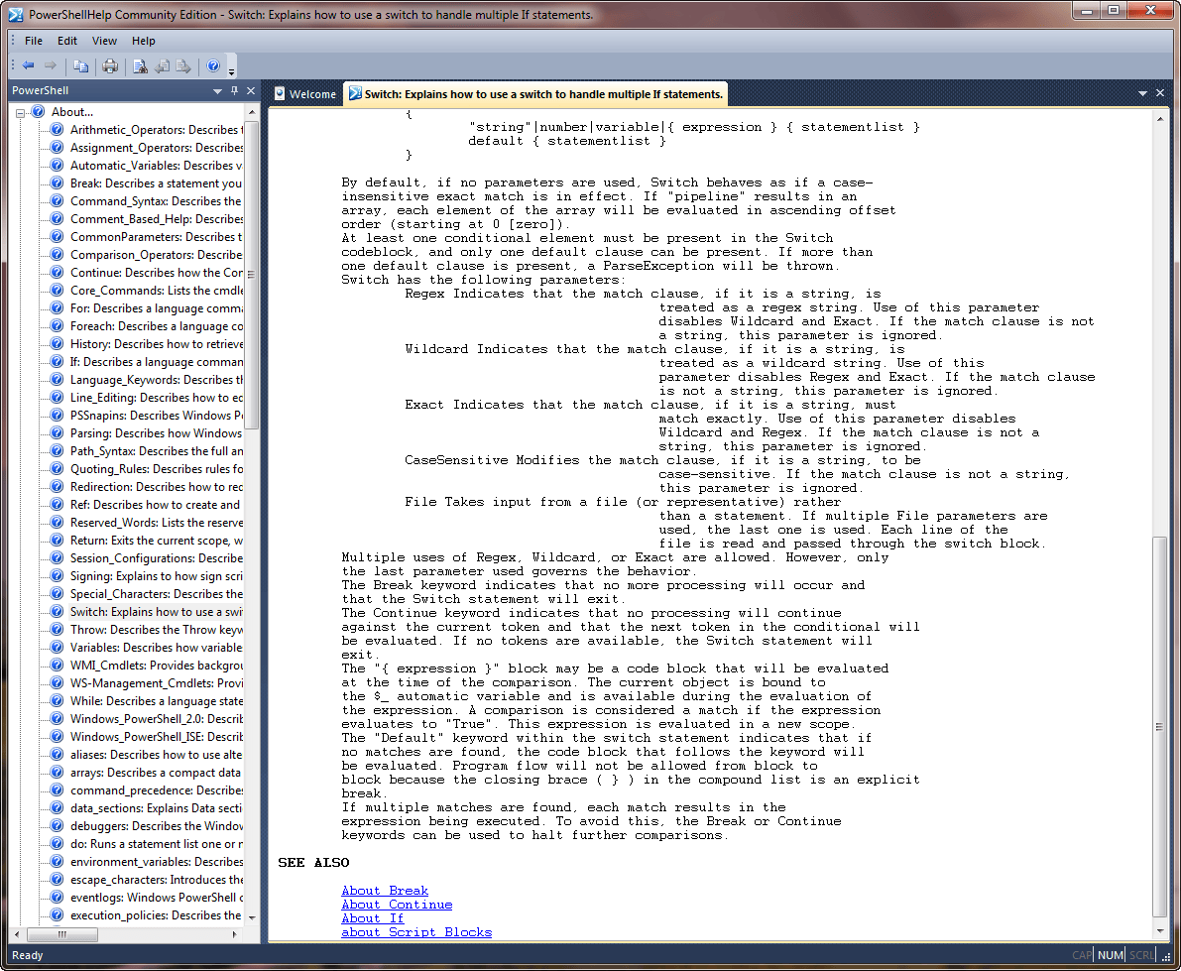Screen dimensions: 1181x971
Task: Click the Find Previous document icon
Action: coord(162,66)
